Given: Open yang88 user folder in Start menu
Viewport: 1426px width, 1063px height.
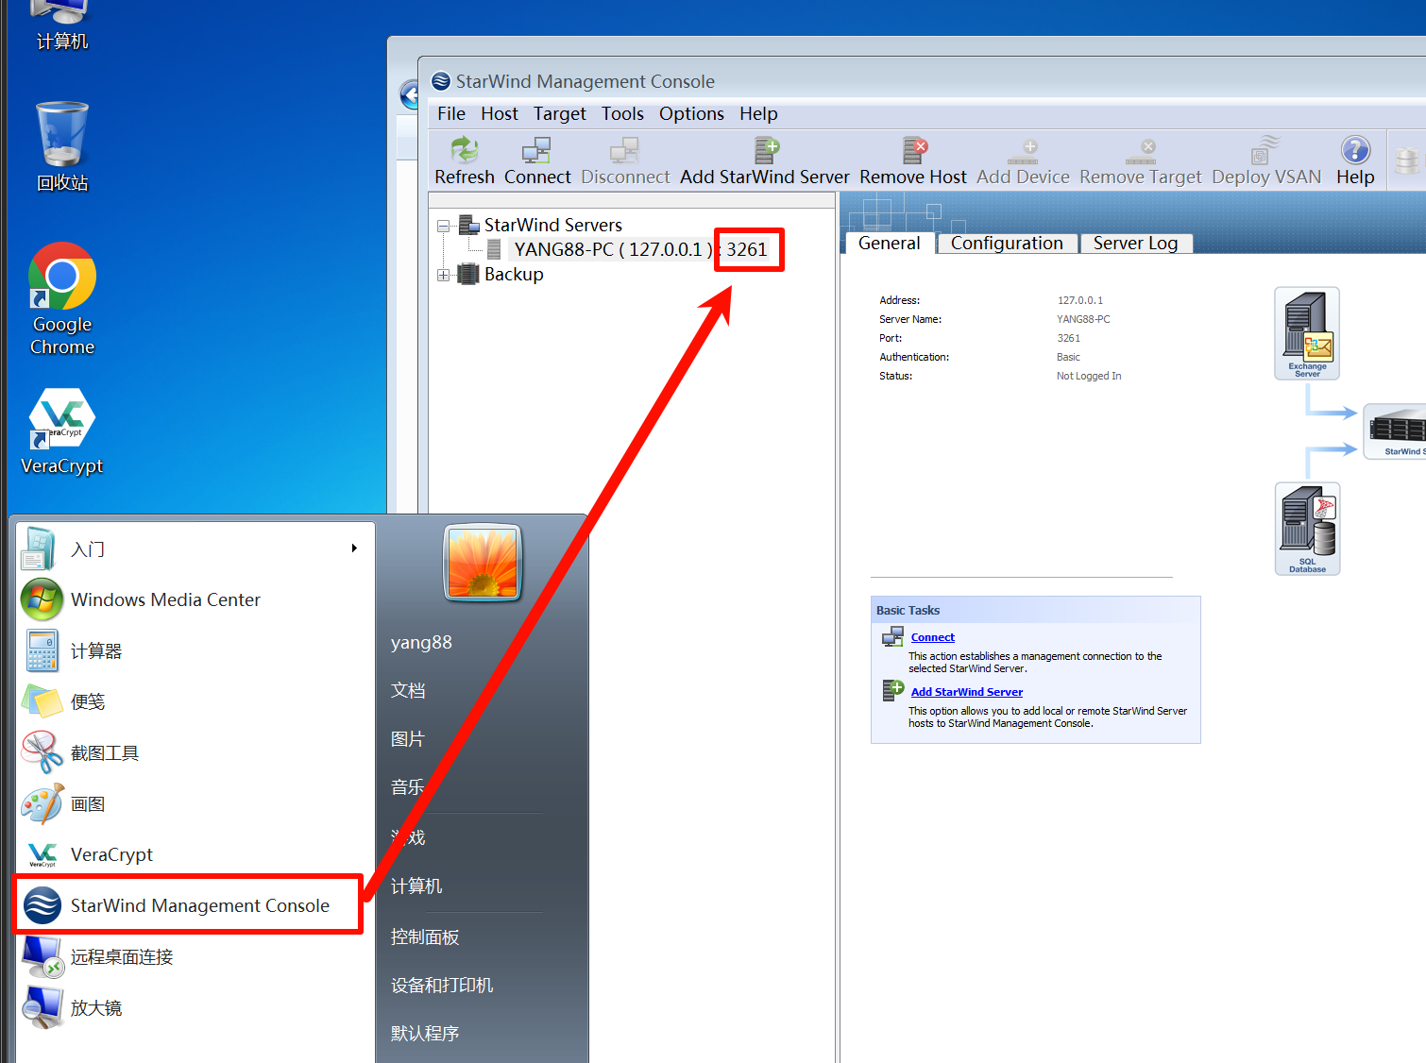Looking at the screenshot, I should (421, 642).
